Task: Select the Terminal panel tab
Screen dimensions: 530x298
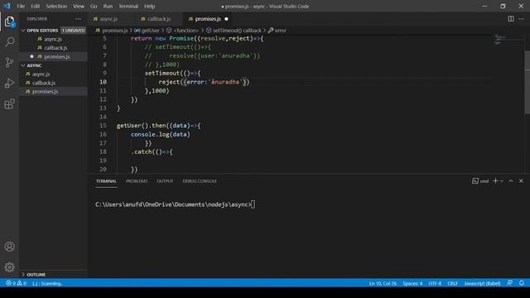Action: pyautogui.click(x=106, y=181)
